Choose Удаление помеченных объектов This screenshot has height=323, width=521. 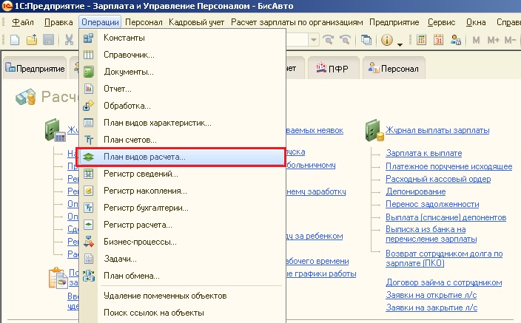[x=182, y=296]
